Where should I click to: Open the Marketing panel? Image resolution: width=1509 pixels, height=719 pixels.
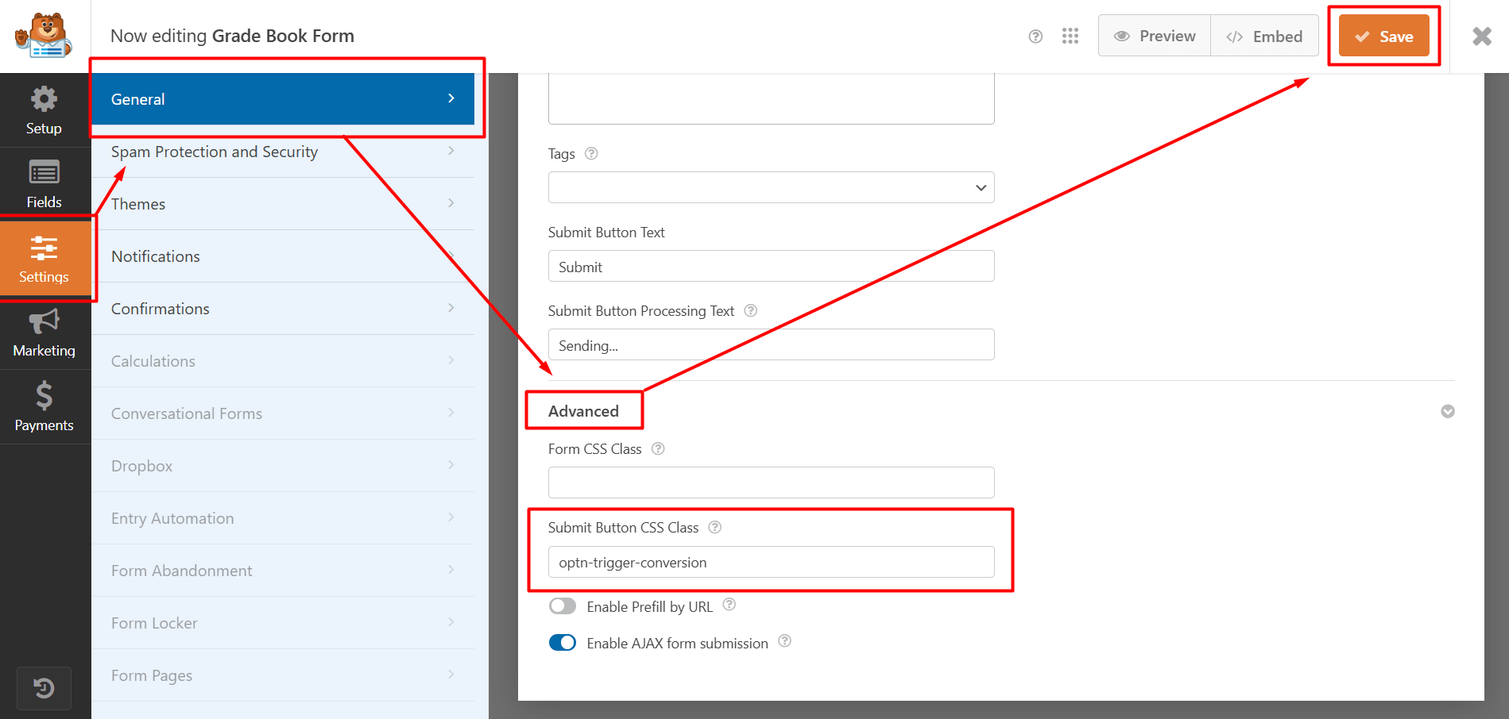[44, 333]
